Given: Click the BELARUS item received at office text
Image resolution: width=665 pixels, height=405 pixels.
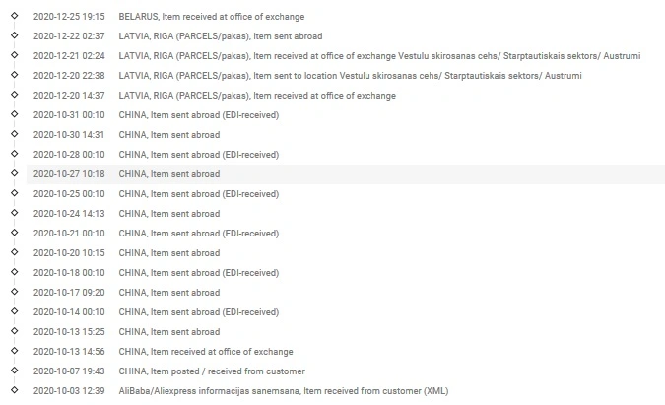Looking at the screenshot, I should 212,17.
